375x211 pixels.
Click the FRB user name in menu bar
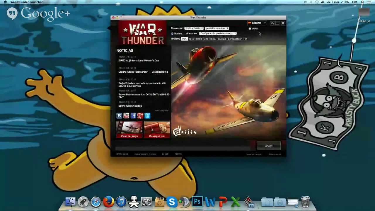pyautogui.click(x=354, y=2)
